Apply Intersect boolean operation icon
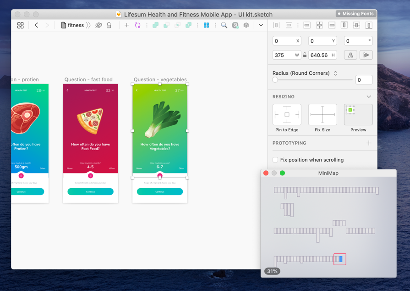The width and height of the screenshot is (410, 291). point(177,25)
